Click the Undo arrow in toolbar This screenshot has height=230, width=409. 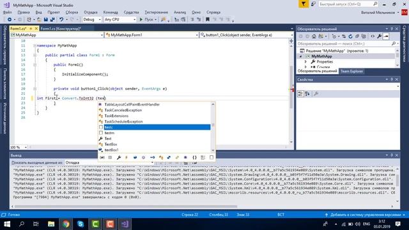coord(61,20)
